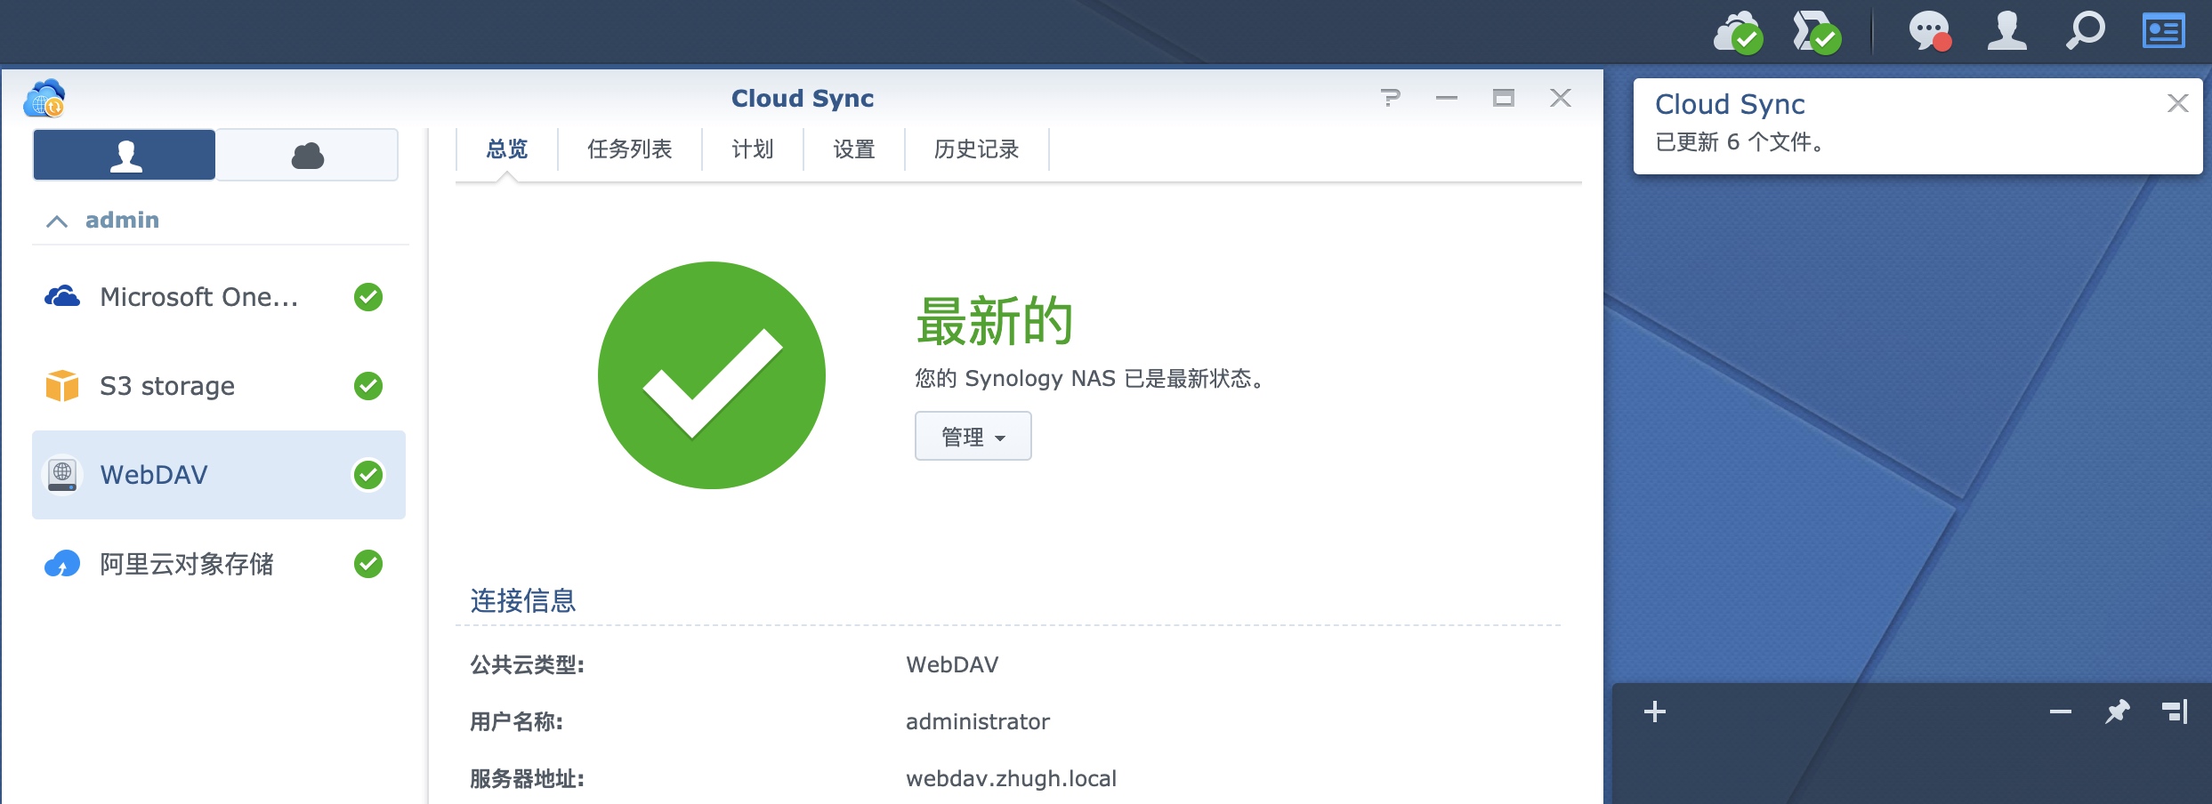Click the WebDAV sync status checkmark
Viewport: 2212px width, 804px height.
point(368,475)
